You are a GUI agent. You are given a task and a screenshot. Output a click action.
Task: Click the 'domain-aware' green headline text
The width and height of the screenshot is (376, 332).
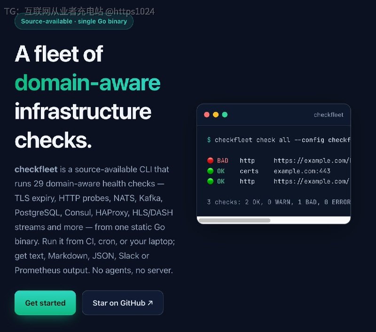pyautogui.click(x=87, y=83)
